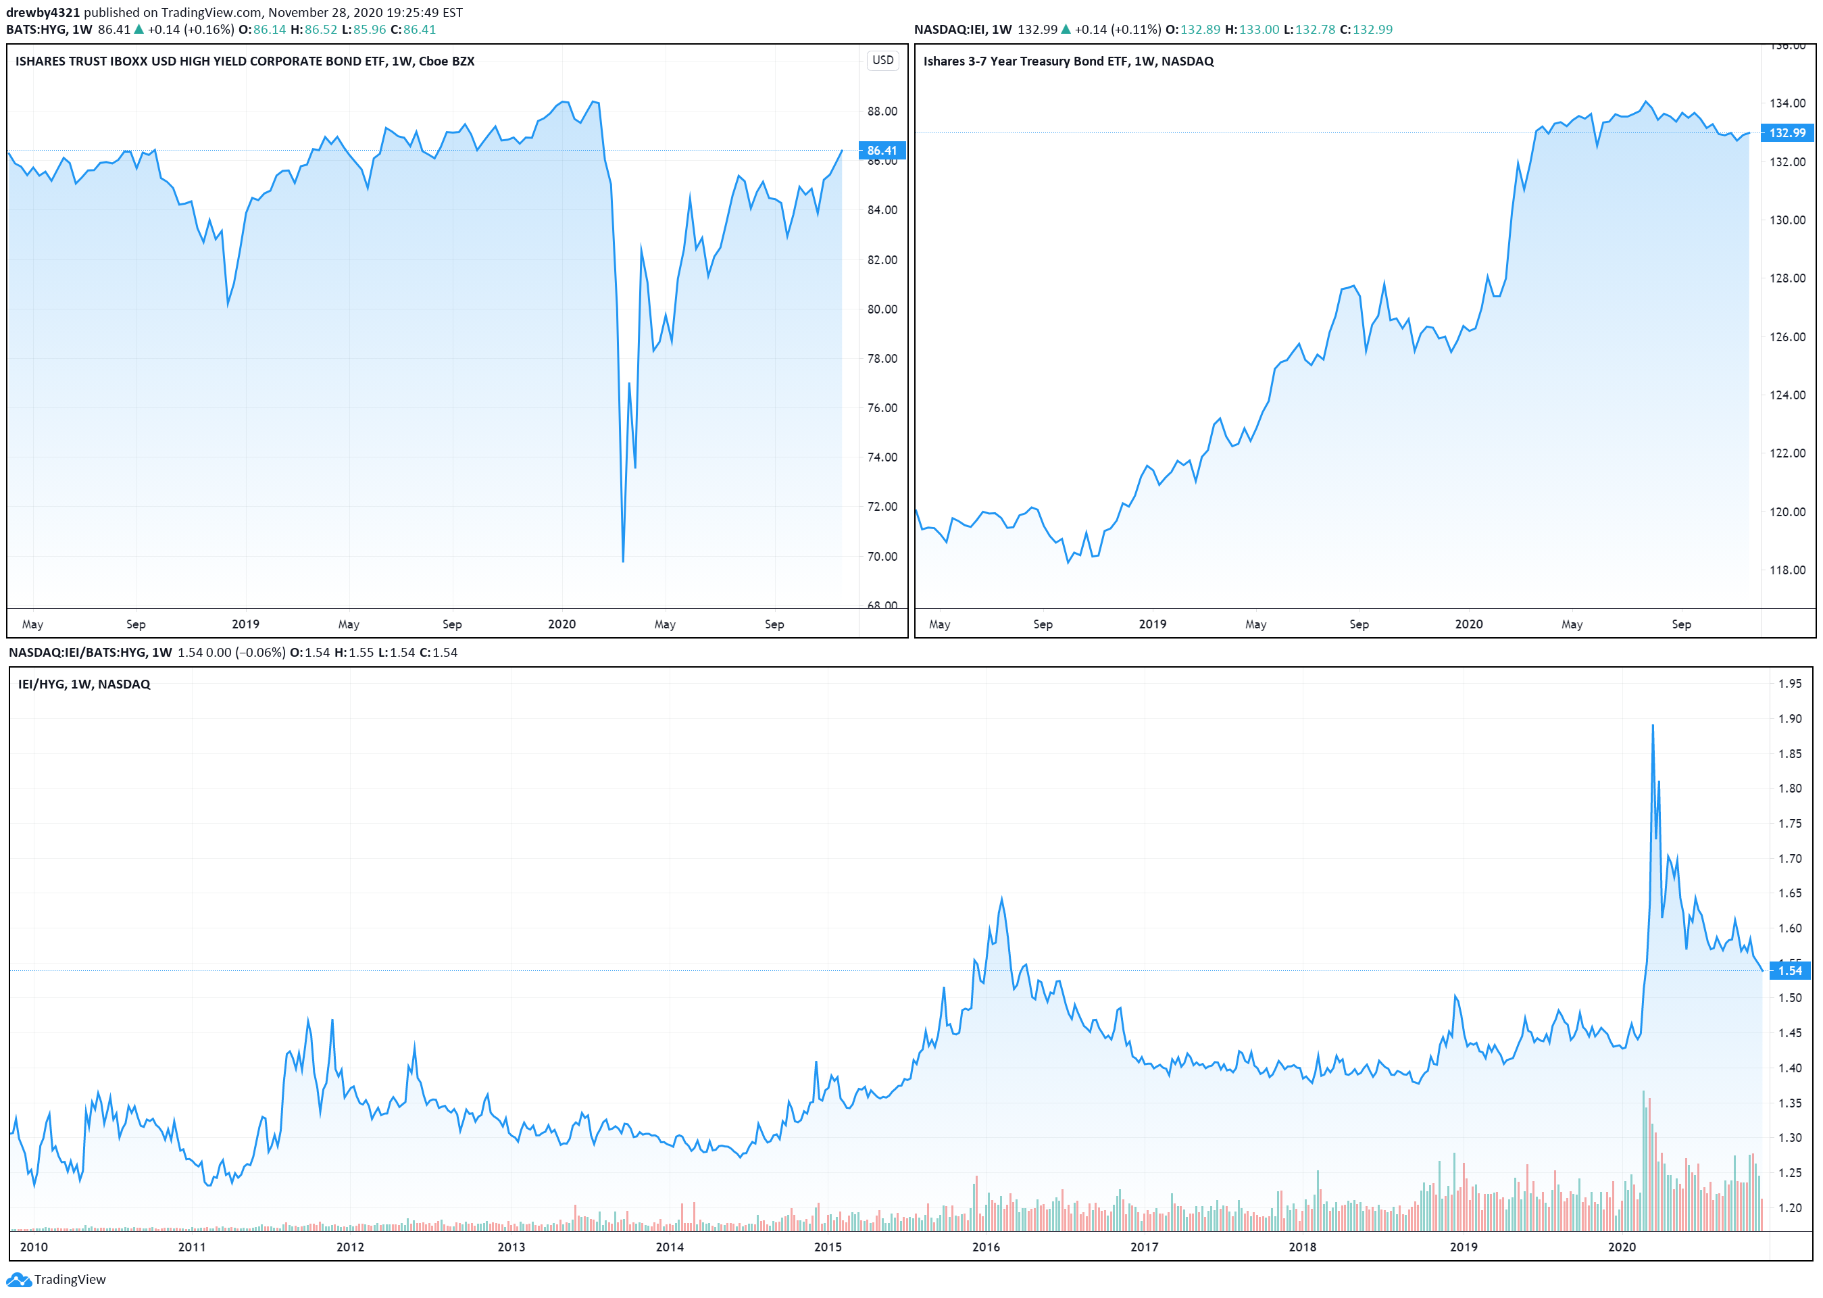Click the '130.00' price axis label on IEI chart
This screenshot has width=1823, height=1298.
1787,220
